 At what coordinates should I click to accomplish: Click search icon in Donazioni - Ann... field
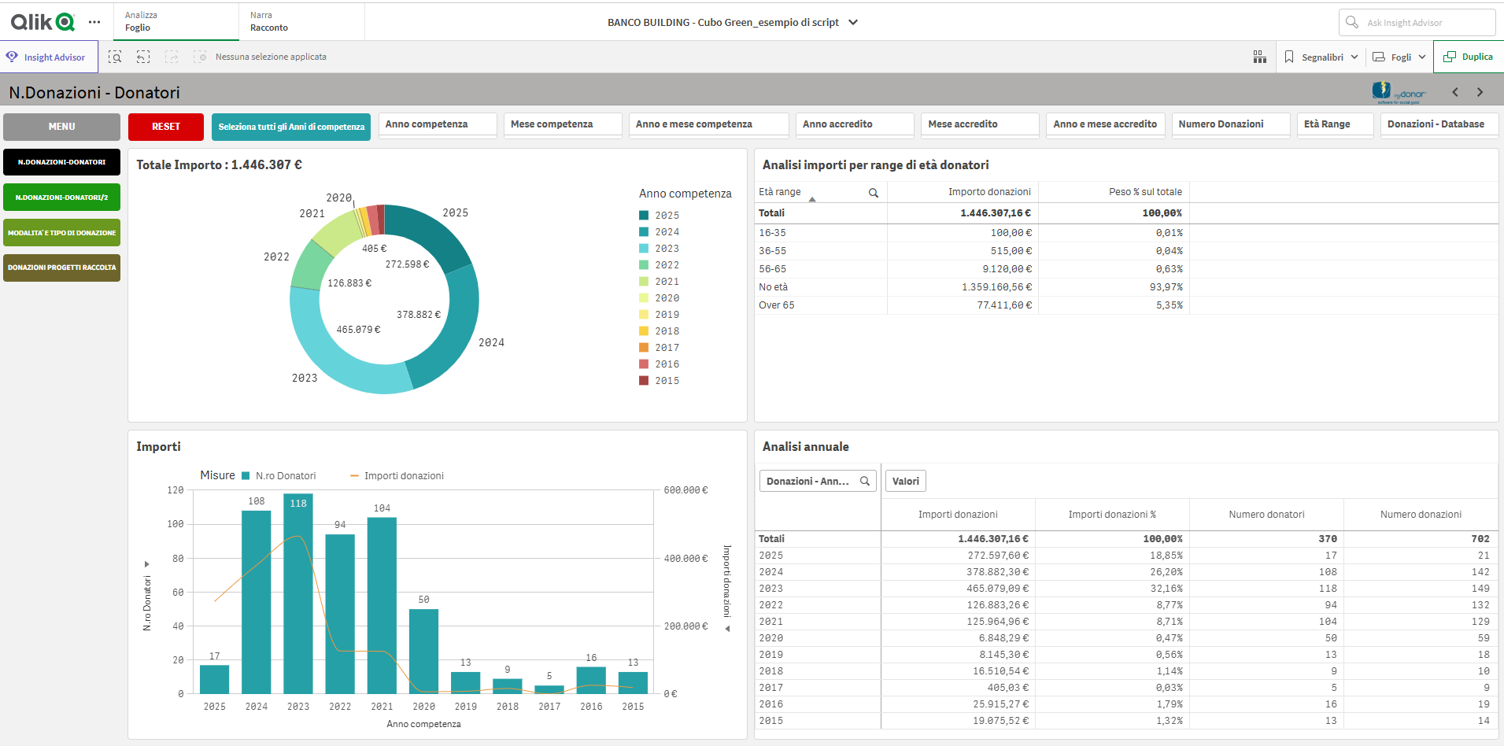pos(865,481)
